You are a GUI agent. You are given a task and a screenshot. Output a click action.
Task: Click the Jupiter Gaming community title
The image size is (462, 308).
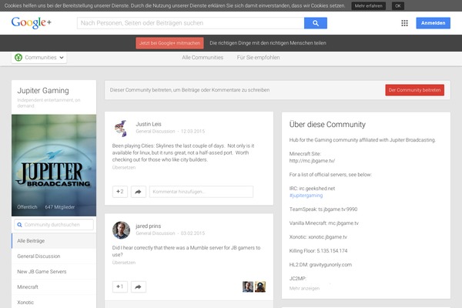43,91
